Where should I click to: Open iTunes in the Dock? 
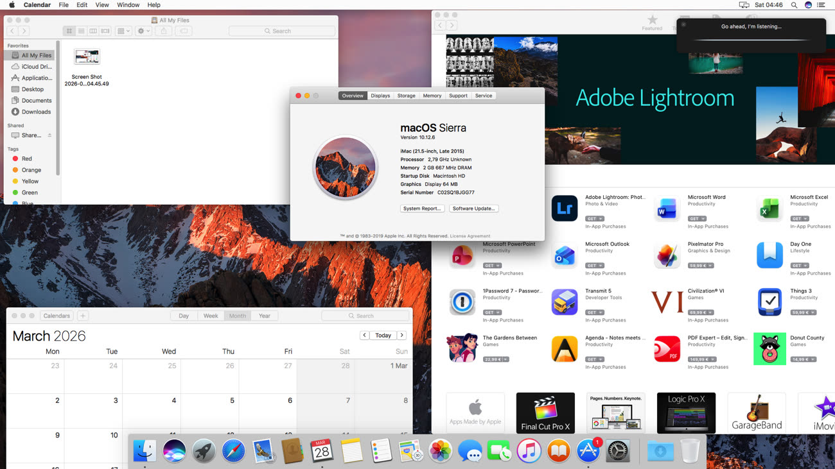coord(529,451)
